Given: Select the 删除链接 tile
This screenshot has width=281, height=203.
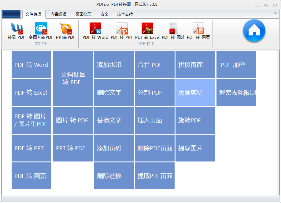Looking at the screenshot, I should 114,176.
